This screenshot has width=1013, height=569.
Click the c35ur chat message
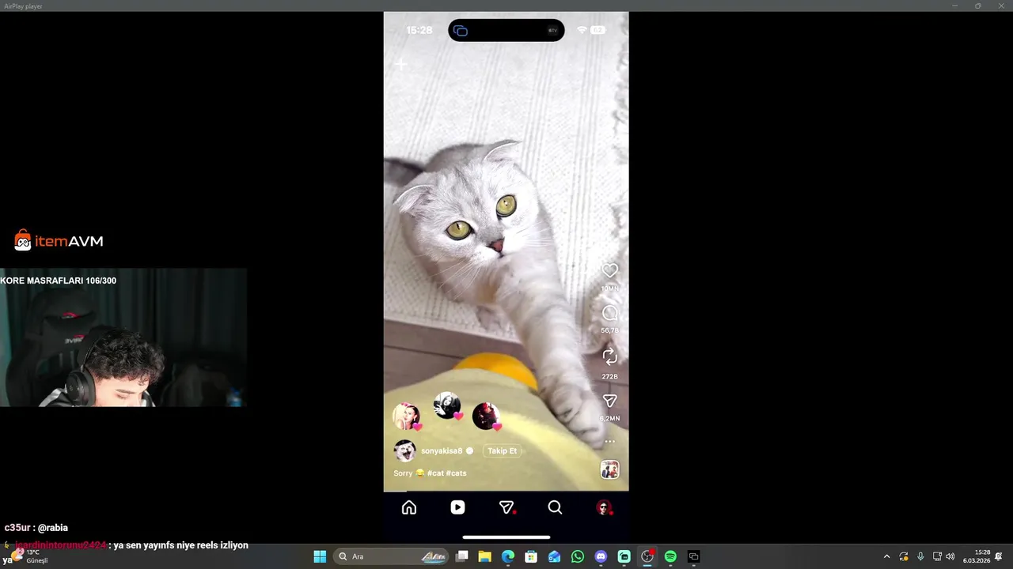coord(36,527)
